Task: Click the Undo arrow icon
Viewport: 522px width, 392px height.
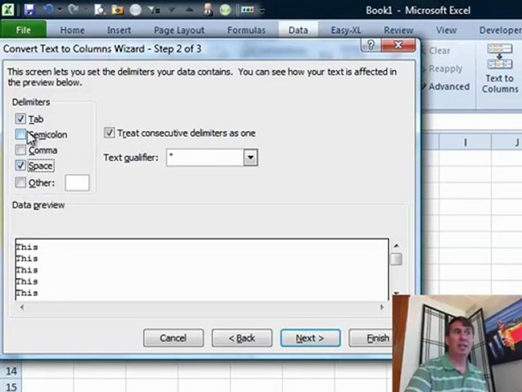Action: coord(48,9)
